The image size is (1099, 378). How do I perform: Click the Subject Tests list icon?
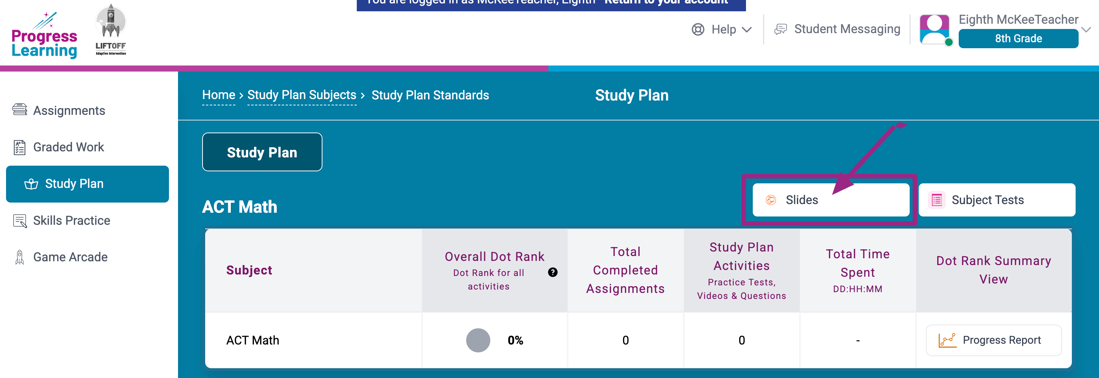tap(936, 200)
